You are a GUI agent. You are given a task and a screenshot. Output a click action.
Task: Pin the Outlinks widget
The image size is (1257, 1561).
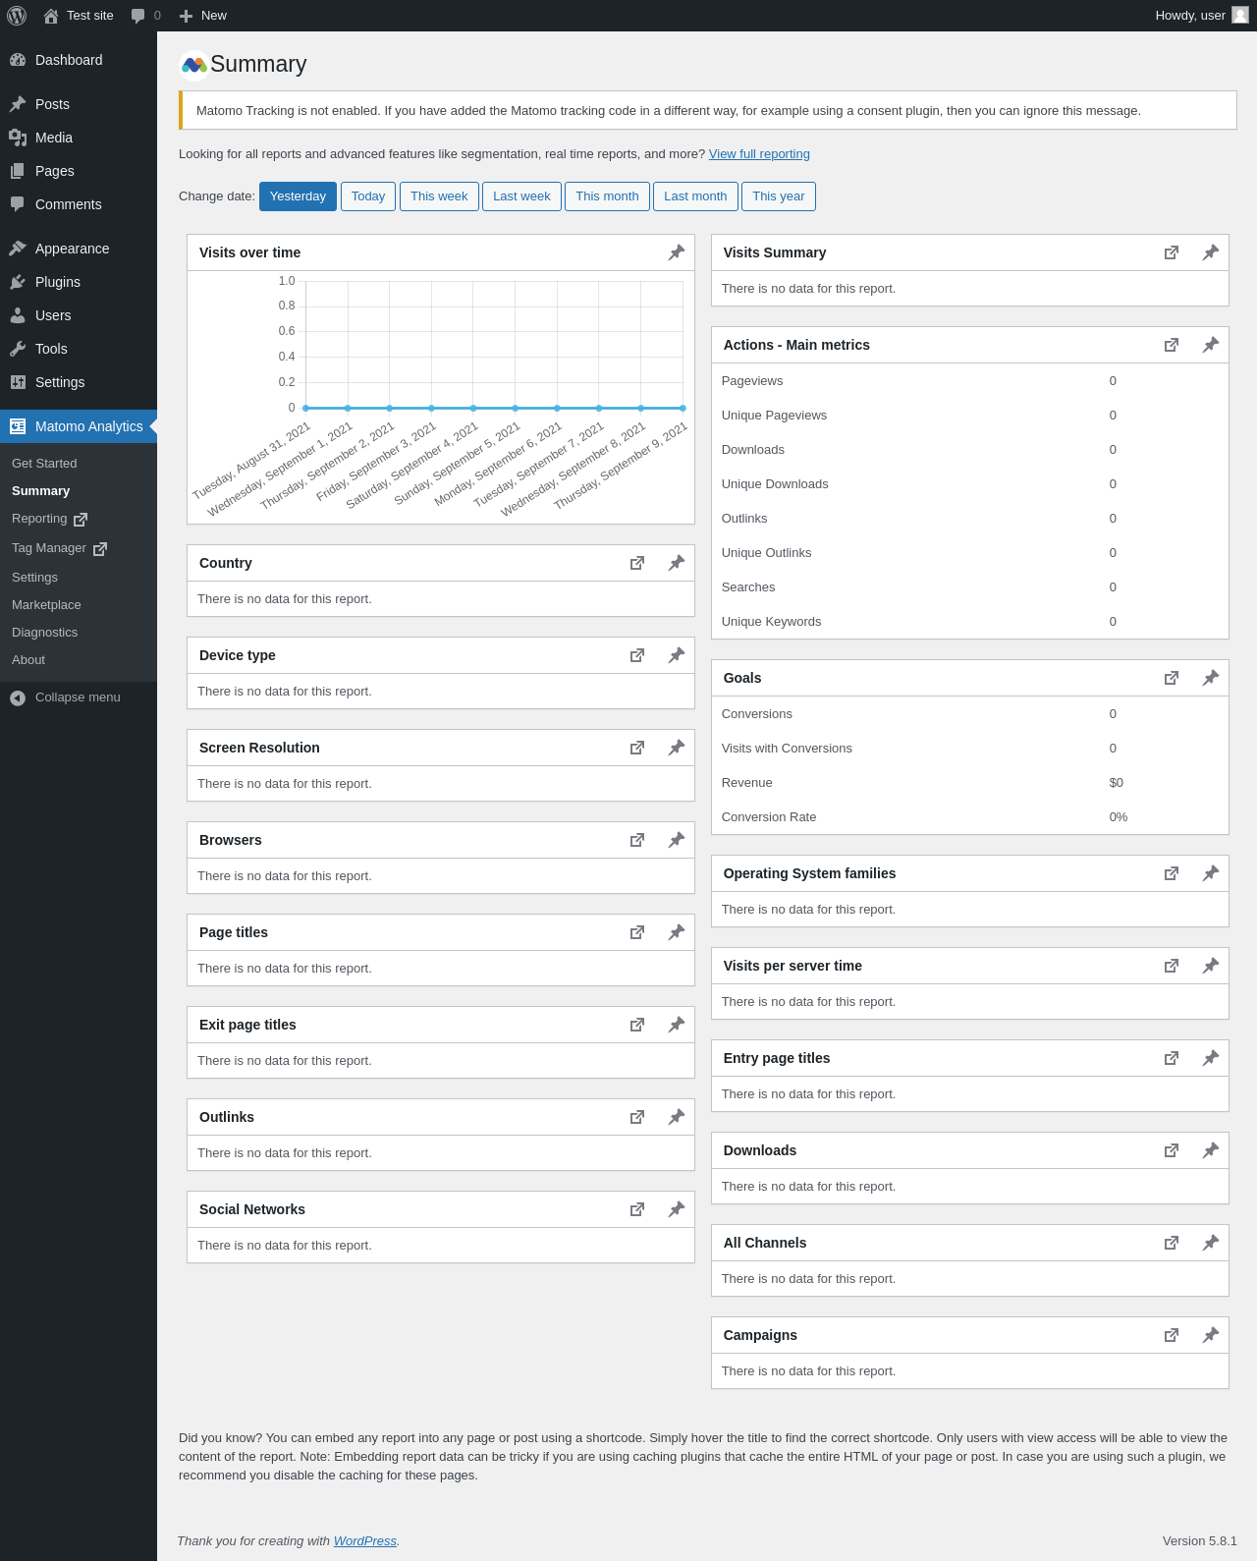[x=677, y=1117]
